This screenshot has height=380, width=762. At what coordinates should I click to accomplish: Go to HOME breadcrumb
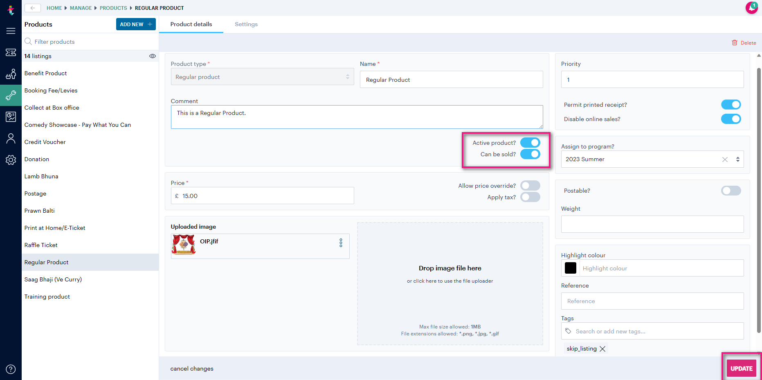pyautogui.click(x=54, y=8)
